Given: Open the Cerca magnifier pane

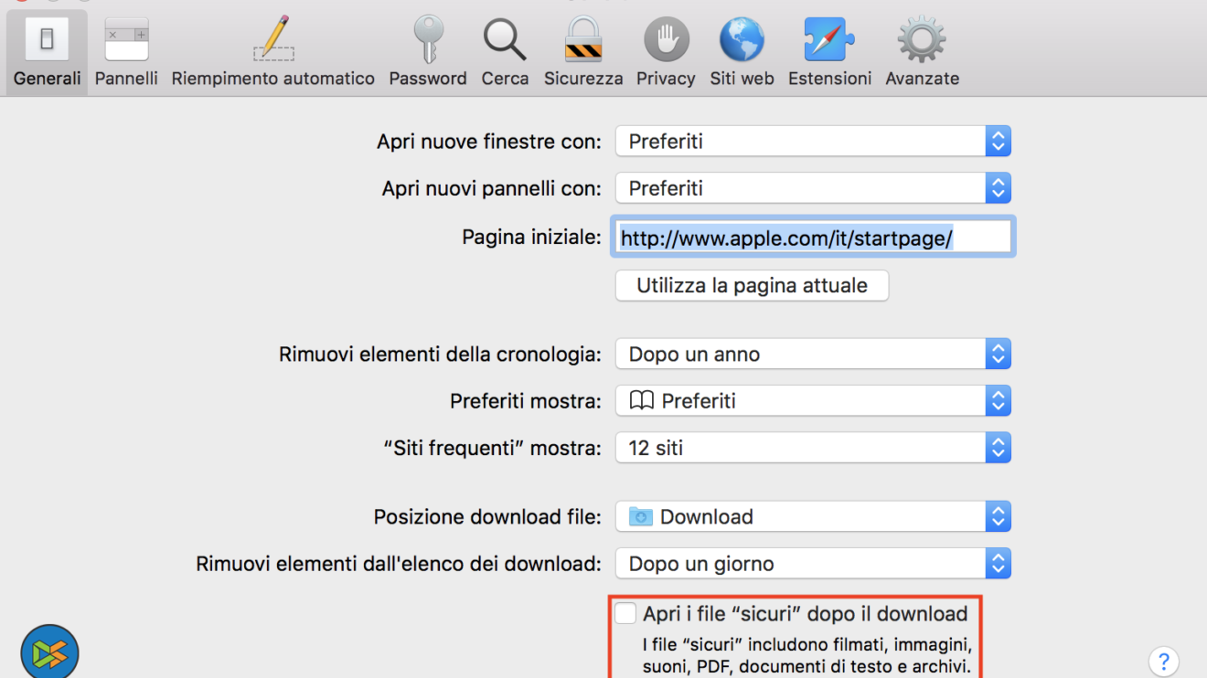Looking at the screenshot, I should (x=505, y=53).
